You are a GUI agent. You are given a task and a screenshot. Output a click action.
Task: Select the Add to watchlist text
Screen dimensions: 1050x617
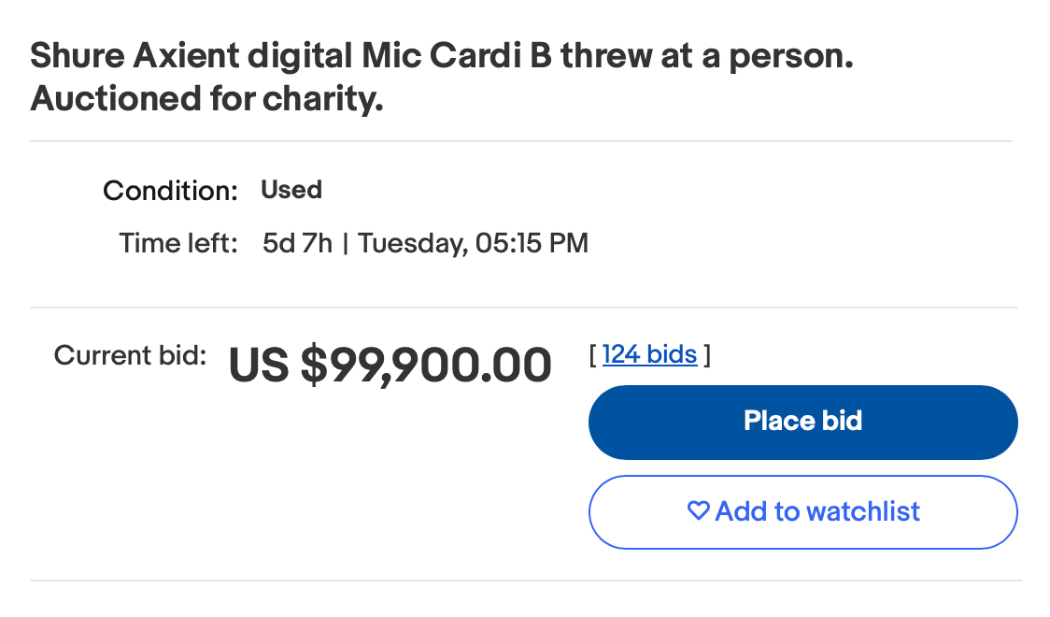click(817, 511)
